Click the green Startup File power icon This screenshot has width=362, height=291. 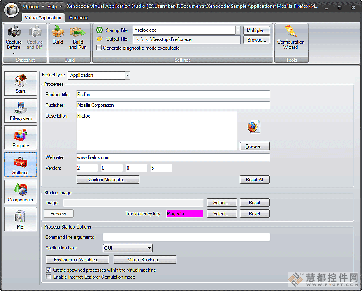pos(100,30)
